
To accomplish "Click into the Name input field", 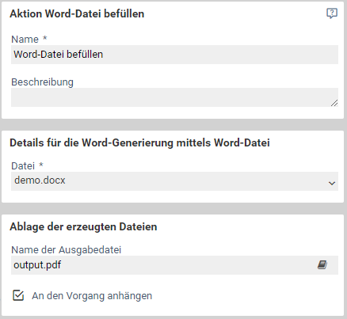I will coord(174,55).
